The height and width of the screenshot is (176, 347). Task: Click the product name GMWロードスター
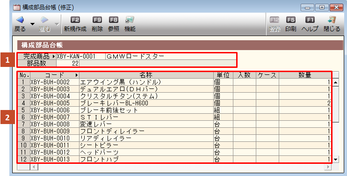coord(136,57)
